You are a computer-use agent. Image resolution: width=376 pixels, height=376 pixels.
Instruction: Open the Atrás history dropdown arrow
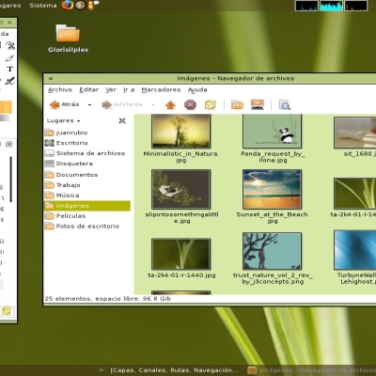(89, 104)
